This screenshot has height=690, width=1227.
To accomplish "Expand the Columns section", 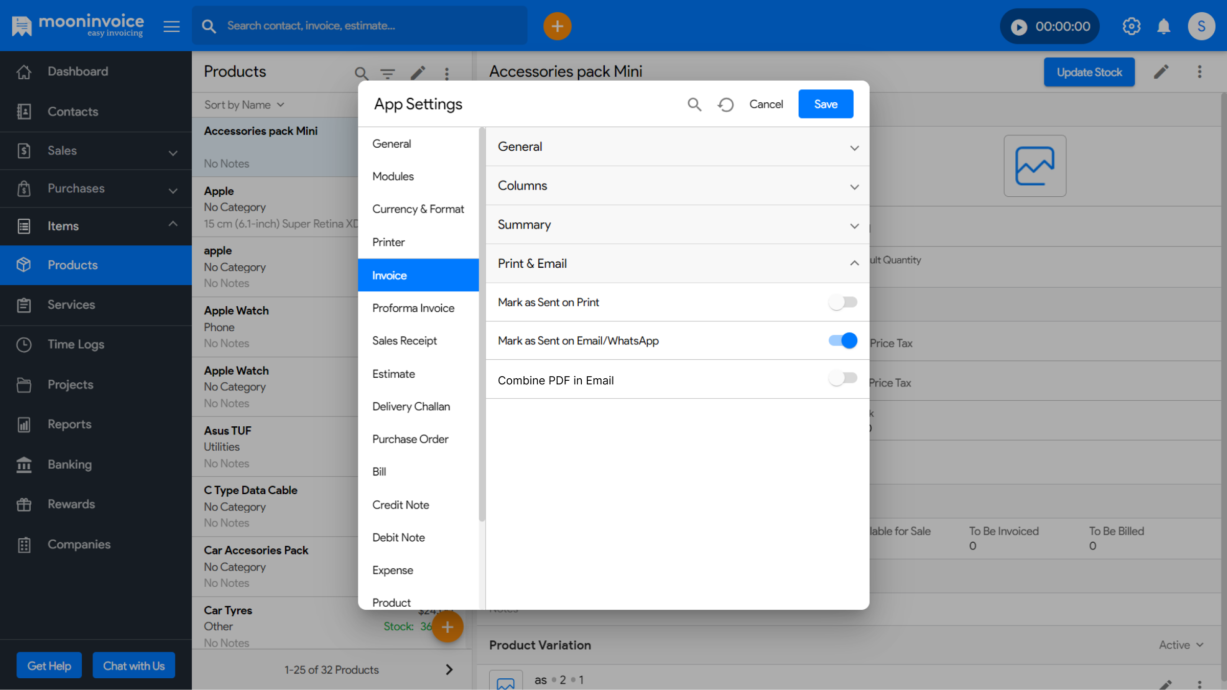I will tap(677, 186).
